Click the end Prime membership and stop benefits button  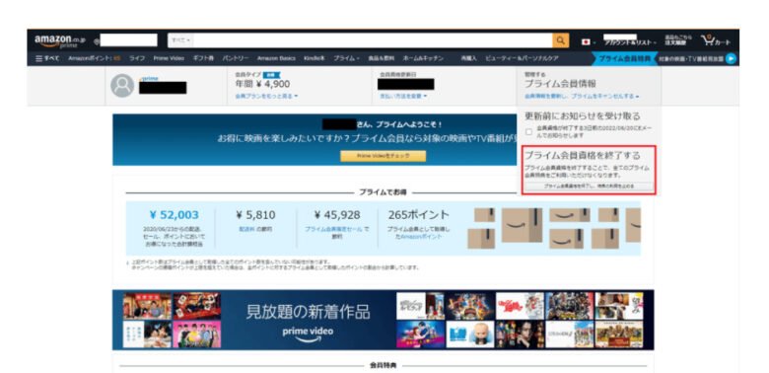point(589,186)
